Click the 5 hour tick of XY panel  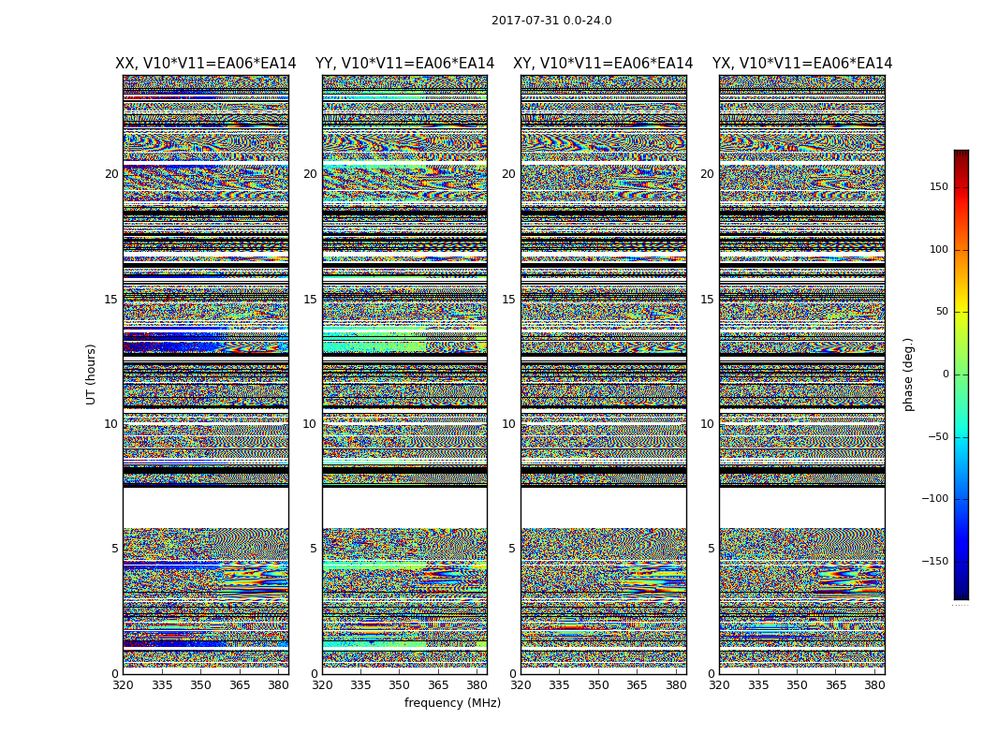pos(511,549)
